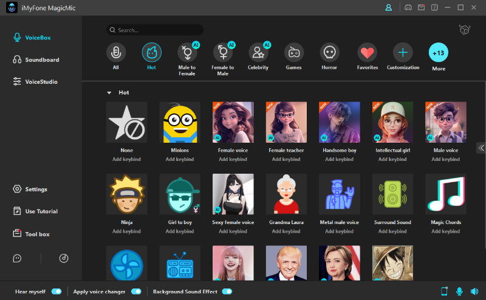Go to VoiceBox in sidebar
486x300 pixels.
(x=32, y=38)
